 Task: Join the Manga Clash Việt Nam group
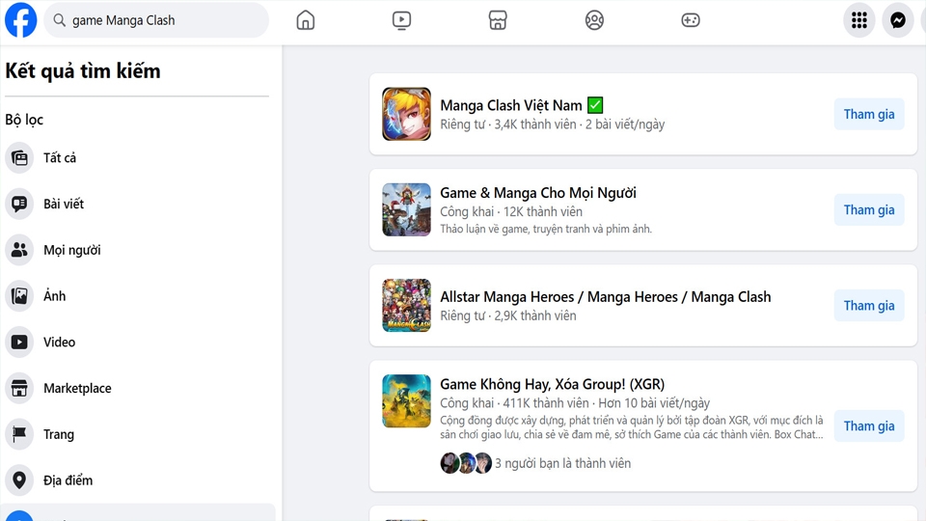pos(869,114)
